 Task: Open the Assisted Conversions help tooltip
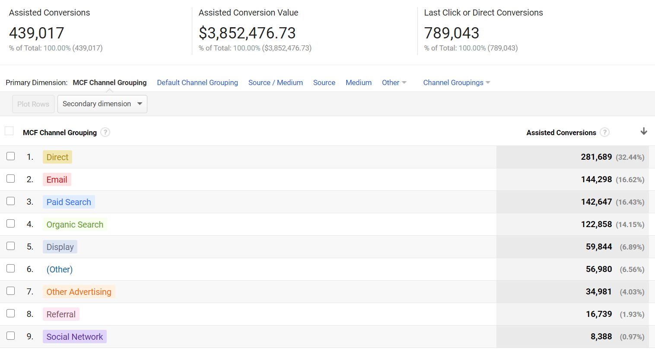point(604,133)
